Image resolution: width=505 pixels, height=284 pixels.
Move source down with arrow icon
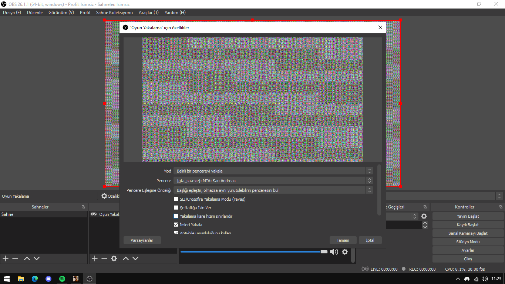pos(135,258)
